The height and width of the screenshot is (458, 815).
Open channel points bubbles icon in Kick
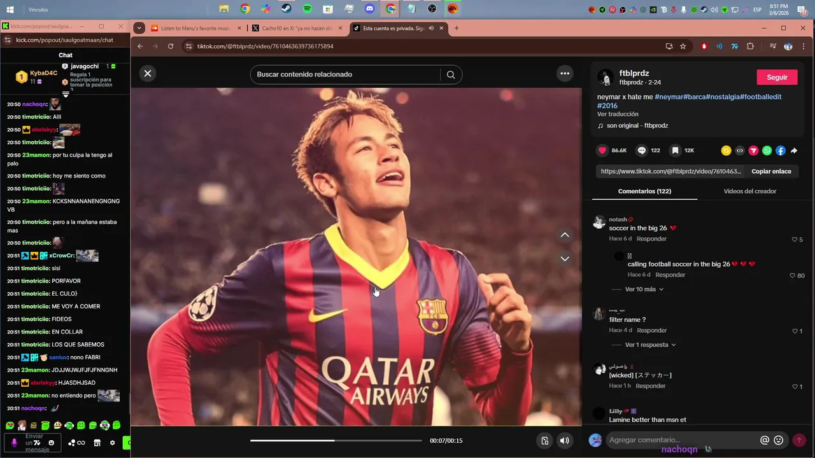coord(76,443)
